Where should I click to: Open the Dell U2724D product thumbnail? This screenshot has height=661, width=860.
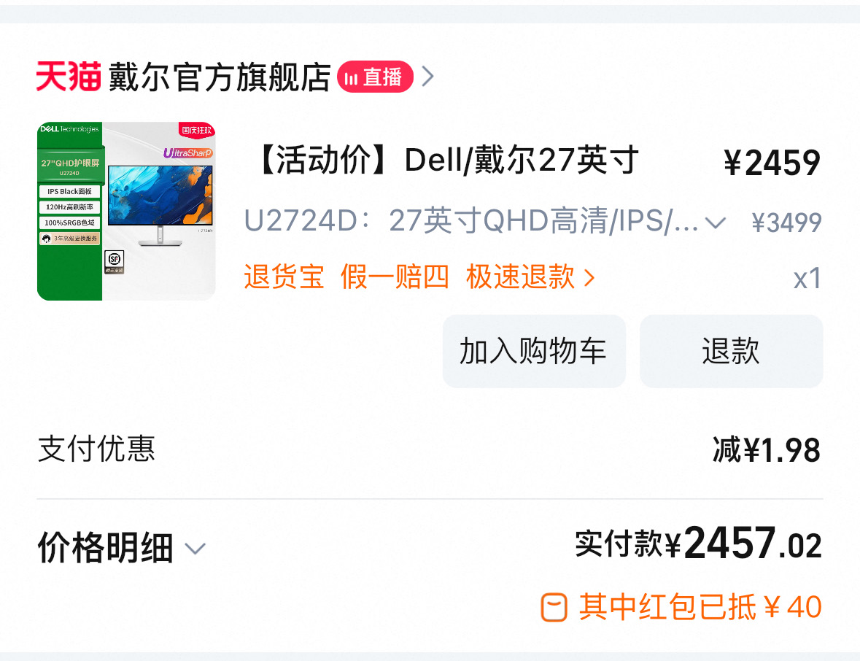click(x=126, y=211)
